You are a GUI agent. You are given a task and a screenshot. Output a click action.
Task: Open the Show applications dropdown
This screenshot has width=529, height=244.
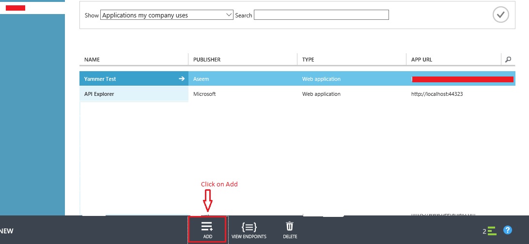(167, 15)
